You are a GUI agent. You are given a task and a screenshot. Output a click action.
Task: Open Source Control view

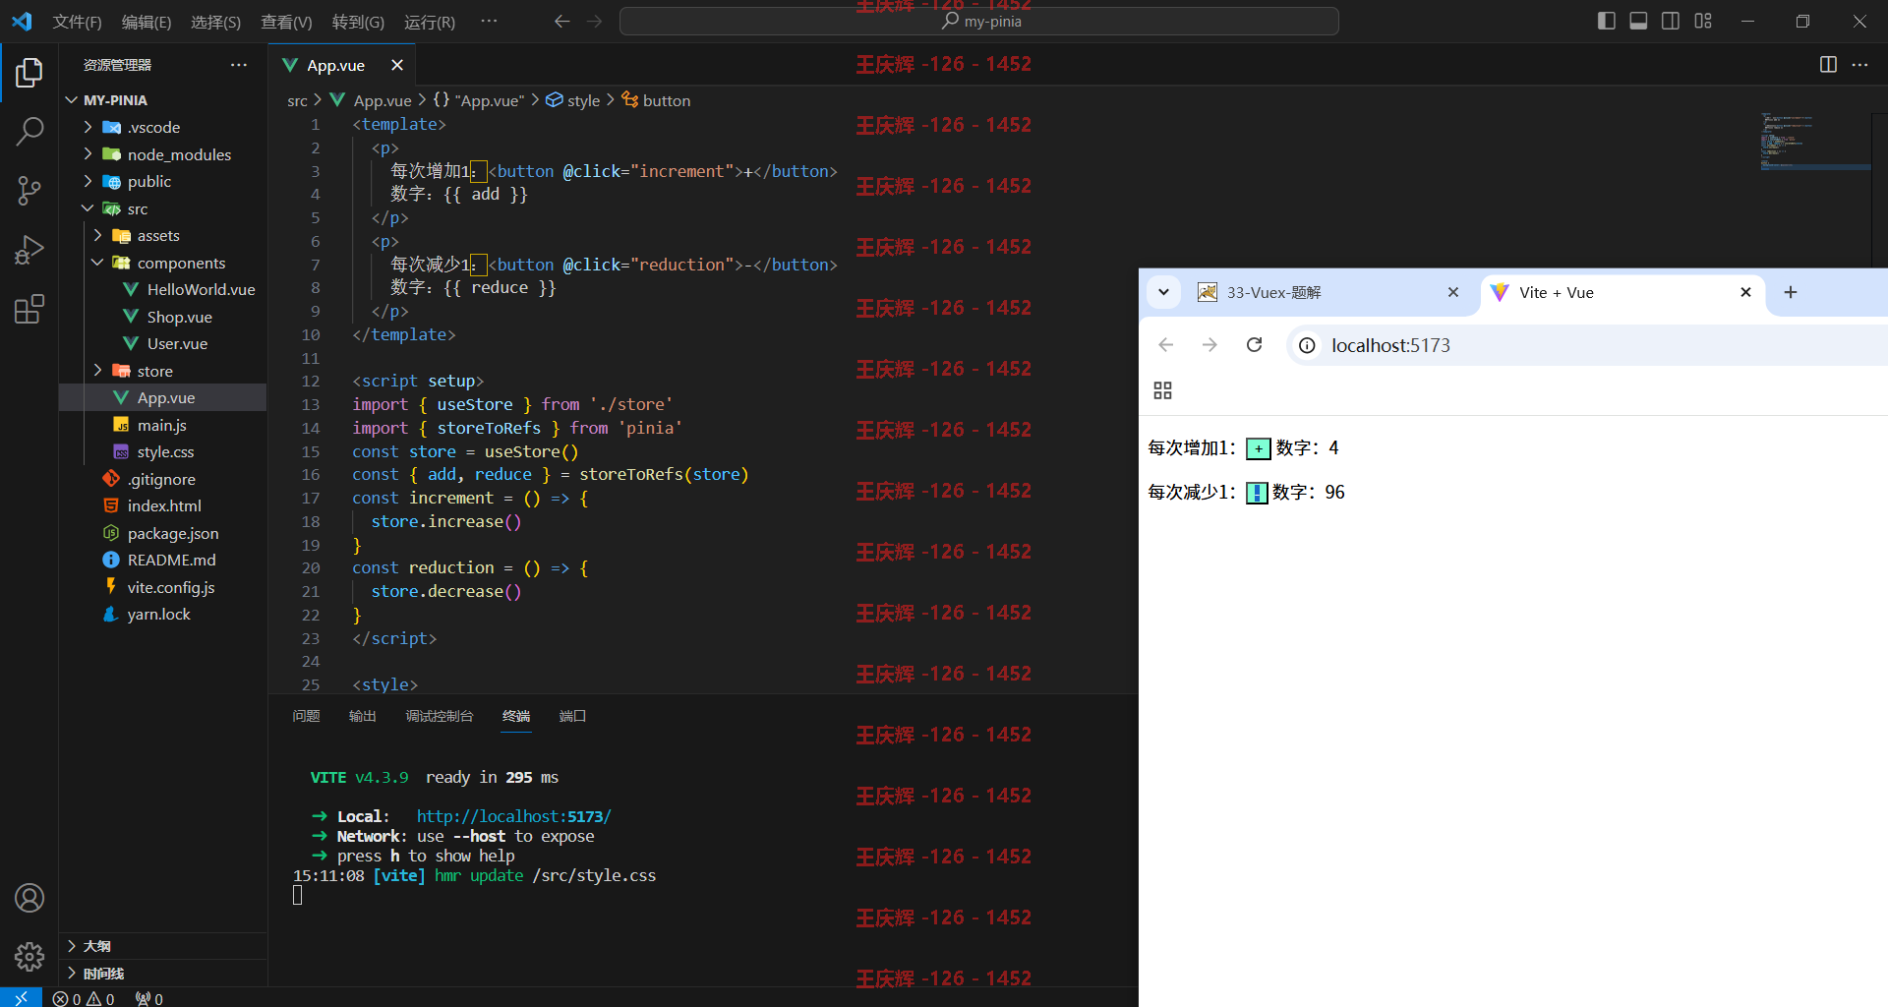(29, 191)
